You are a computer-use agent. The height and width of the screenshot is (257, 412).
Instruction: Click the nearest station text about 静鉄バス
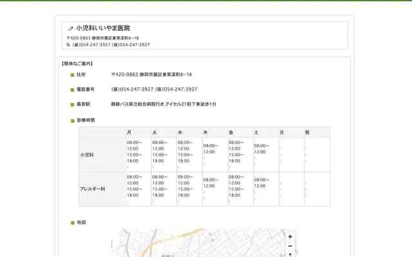pyautogui.click(x=164, y=104)
